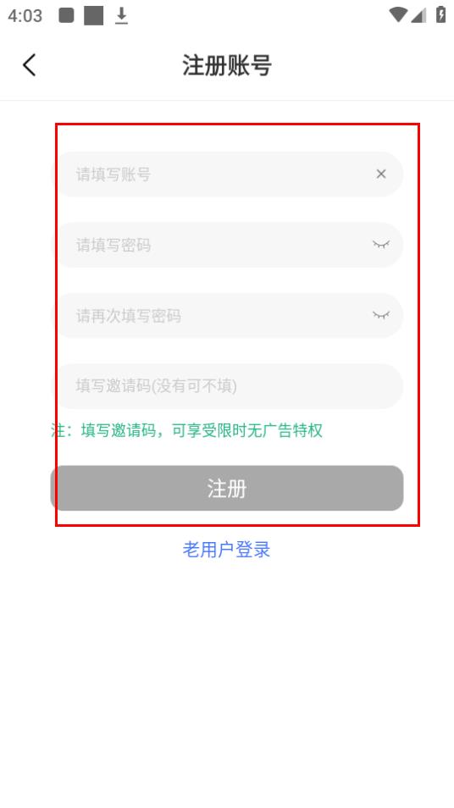Tap the Wi-Fi status icon
The height and width of the screenshot is (808, 454).
(398, 14)
